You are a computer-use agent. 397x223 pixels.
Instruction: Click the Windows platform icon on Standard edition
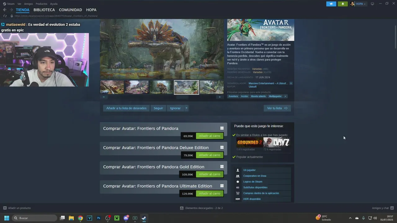222,128
